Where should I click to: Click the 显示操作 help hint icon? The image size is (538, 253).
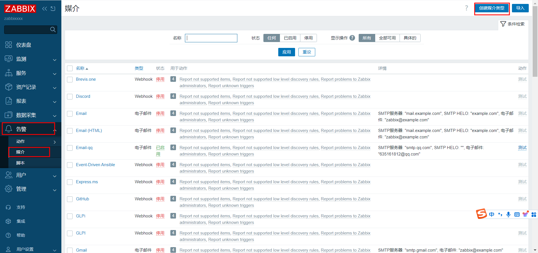coord(353,38)
